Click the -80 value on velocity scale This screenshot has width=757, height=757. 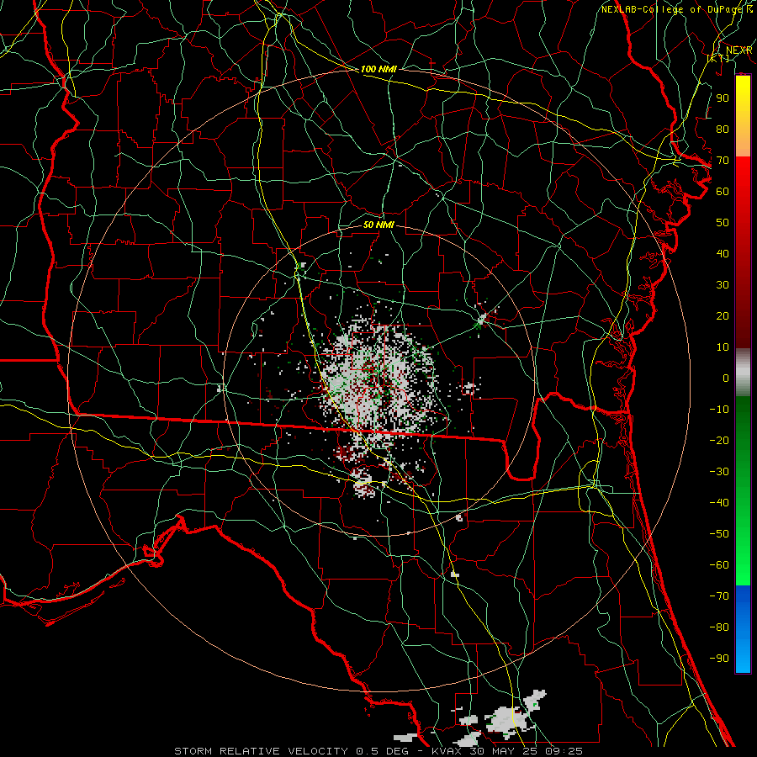click(x=719, y=627)
